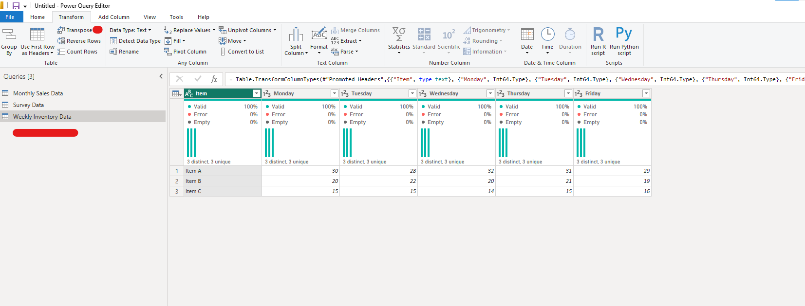The image size is (805, 306).
Task: Open the Item column filter dropdown
Action: pyautogui.click(x=257, y=93)
